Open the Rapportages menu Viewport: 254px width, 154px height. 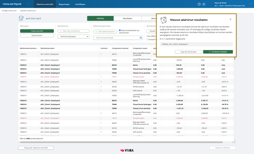click(x=64, y=4)
